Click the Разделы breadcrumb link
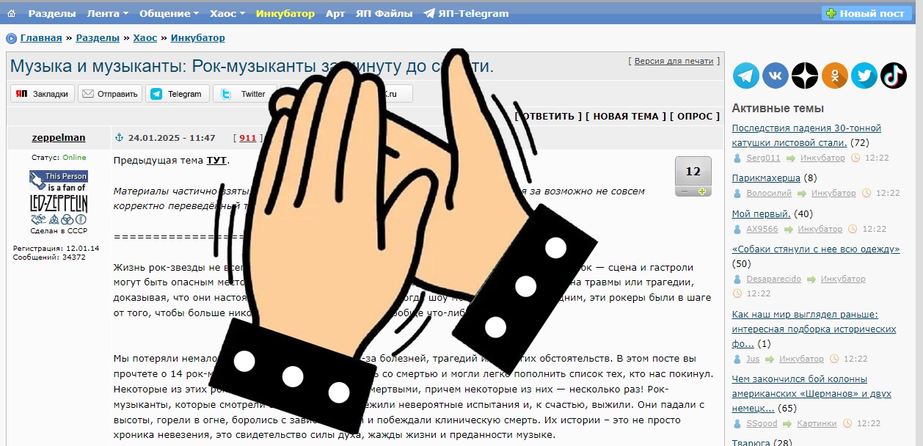This screenshot has height=446, width=923. pyautogui.click(x=97, y=38)
